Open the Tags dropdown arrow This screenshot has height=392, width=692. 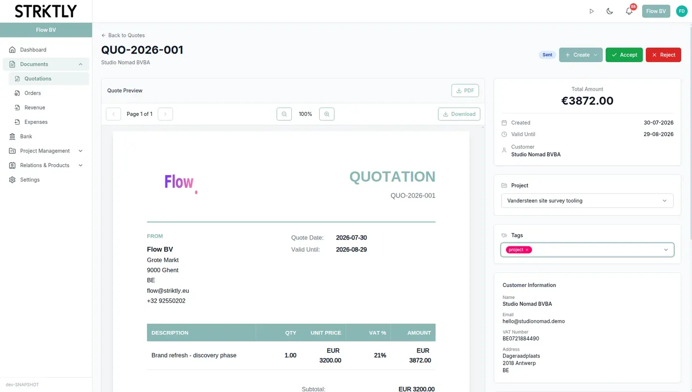[666, 250]
